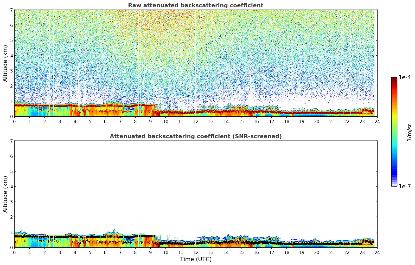Click the colorbar maximum label "1e-4"

[405, 77]
